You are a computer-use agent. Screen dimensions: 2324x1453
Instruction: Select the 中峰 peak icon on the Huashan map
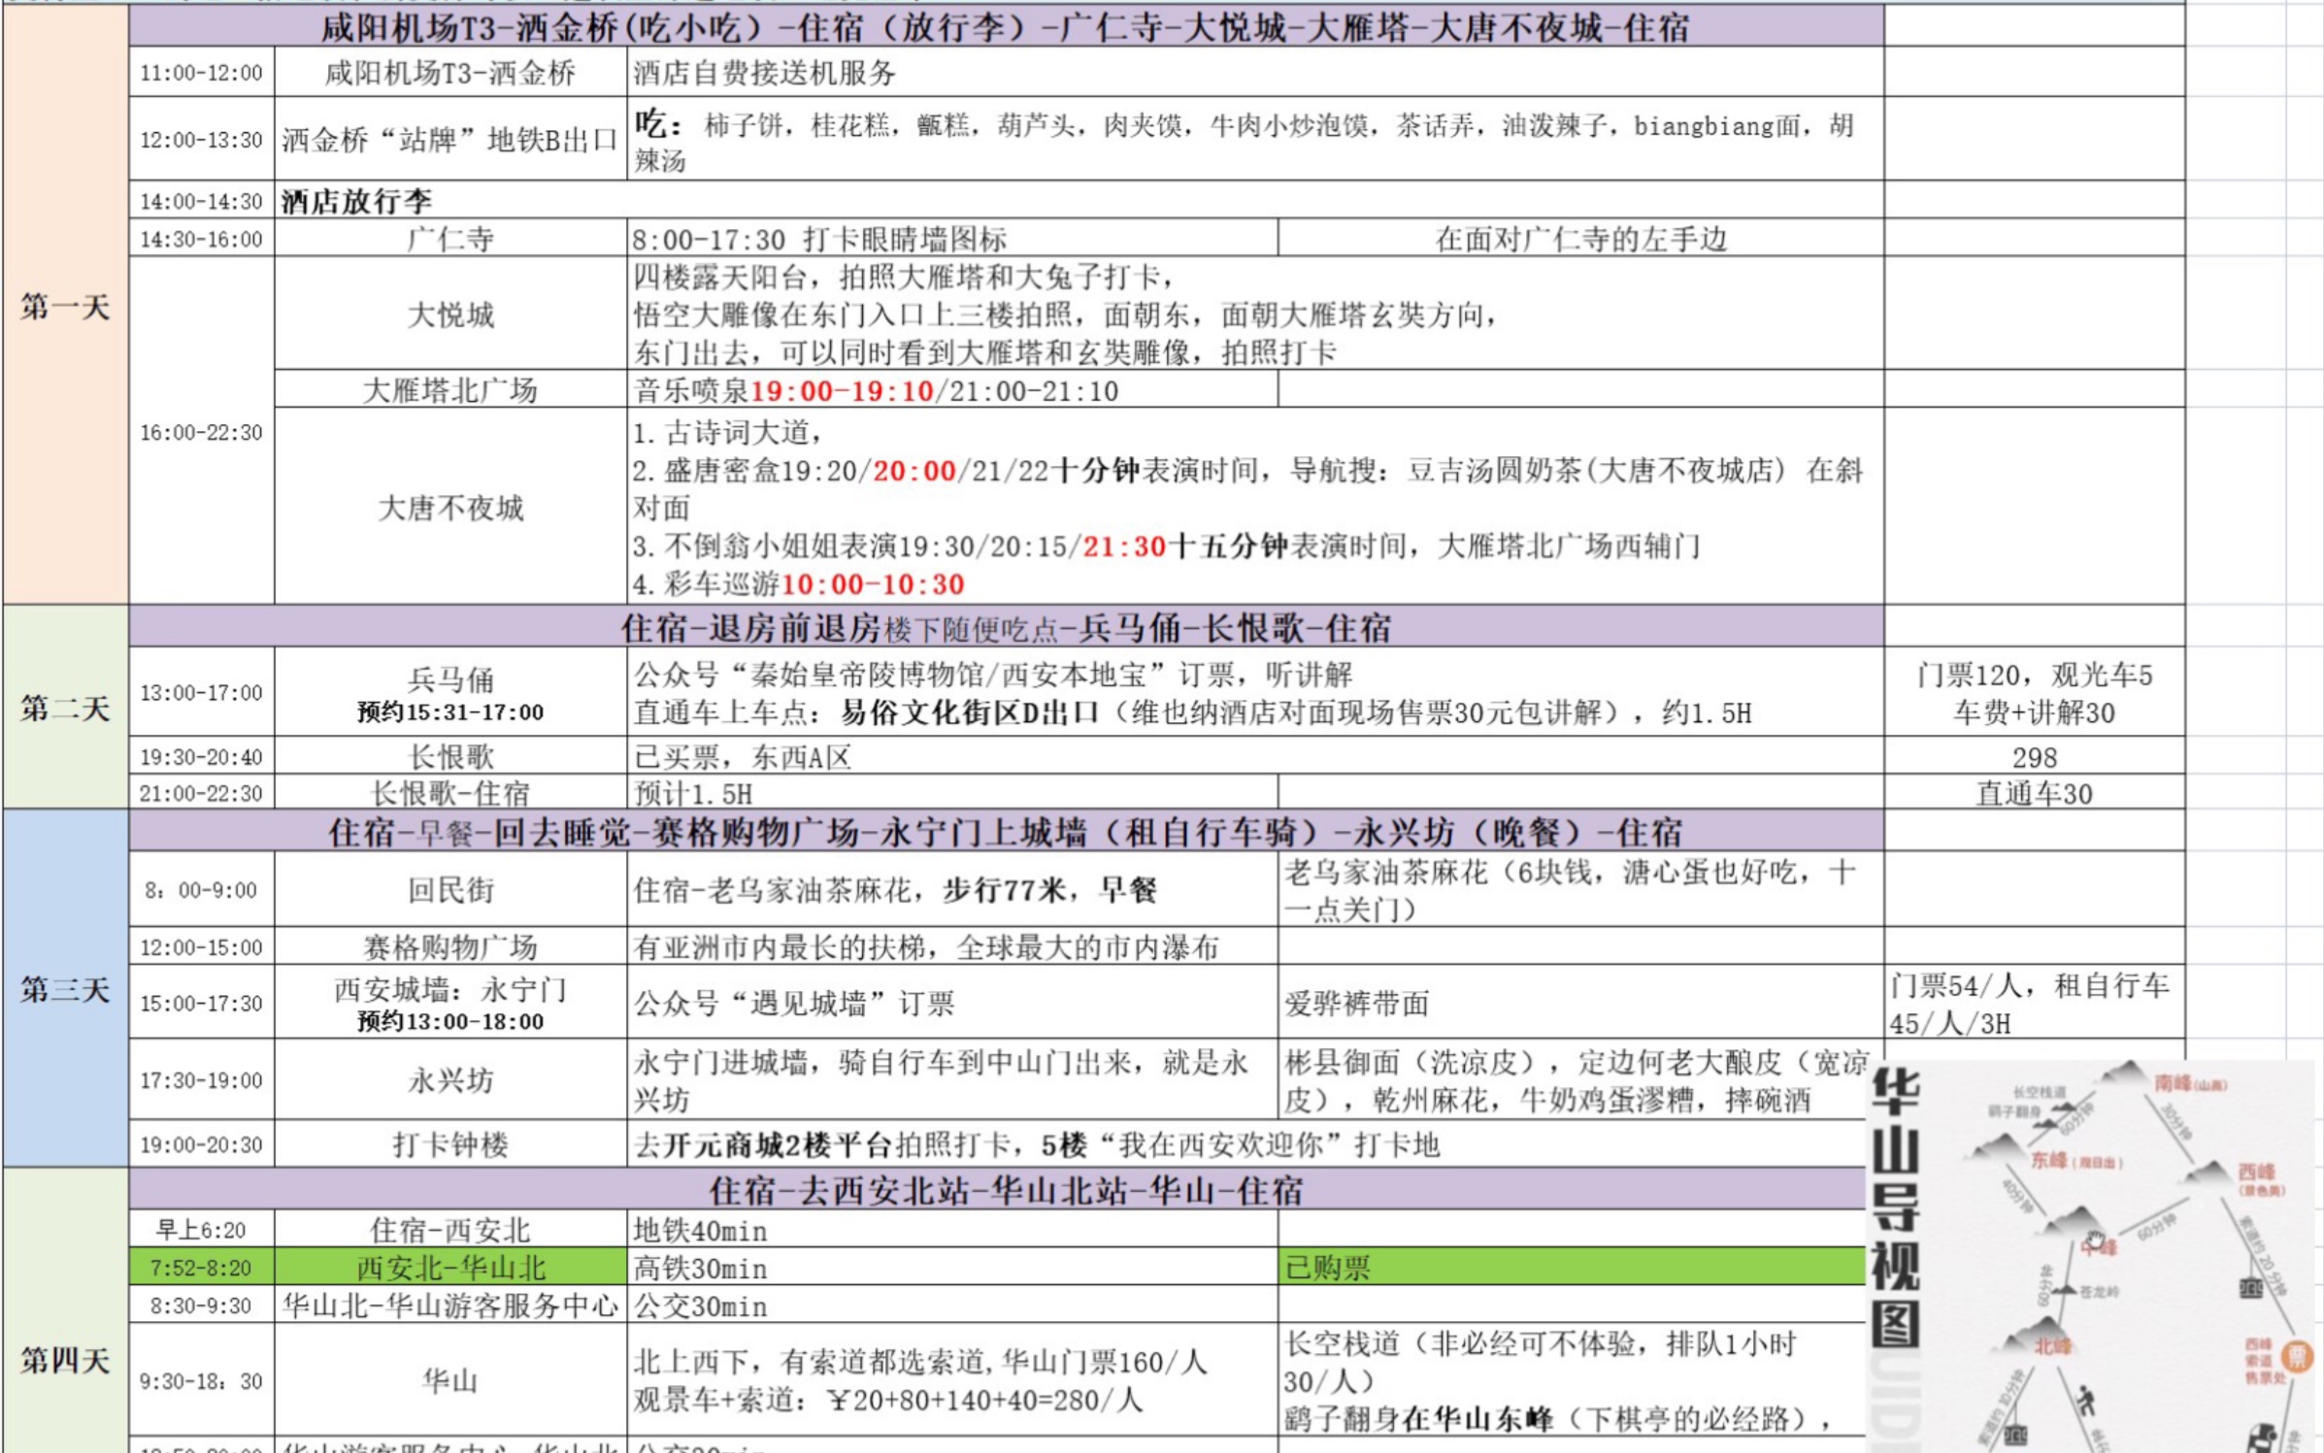(x=2077, y=1221)
